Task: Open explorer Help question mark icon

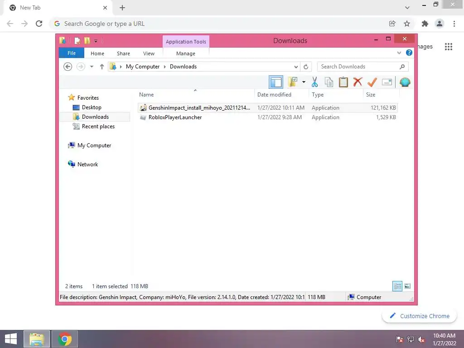Action: (409, 53)
